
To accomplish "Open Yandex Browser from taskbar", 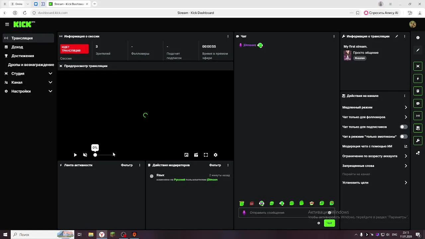I will [102, 235].
